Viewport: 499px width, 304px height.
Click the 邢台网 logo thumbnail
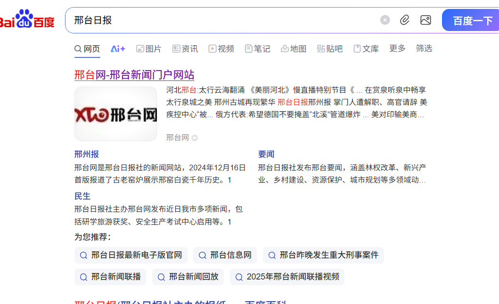pos(115,114)
